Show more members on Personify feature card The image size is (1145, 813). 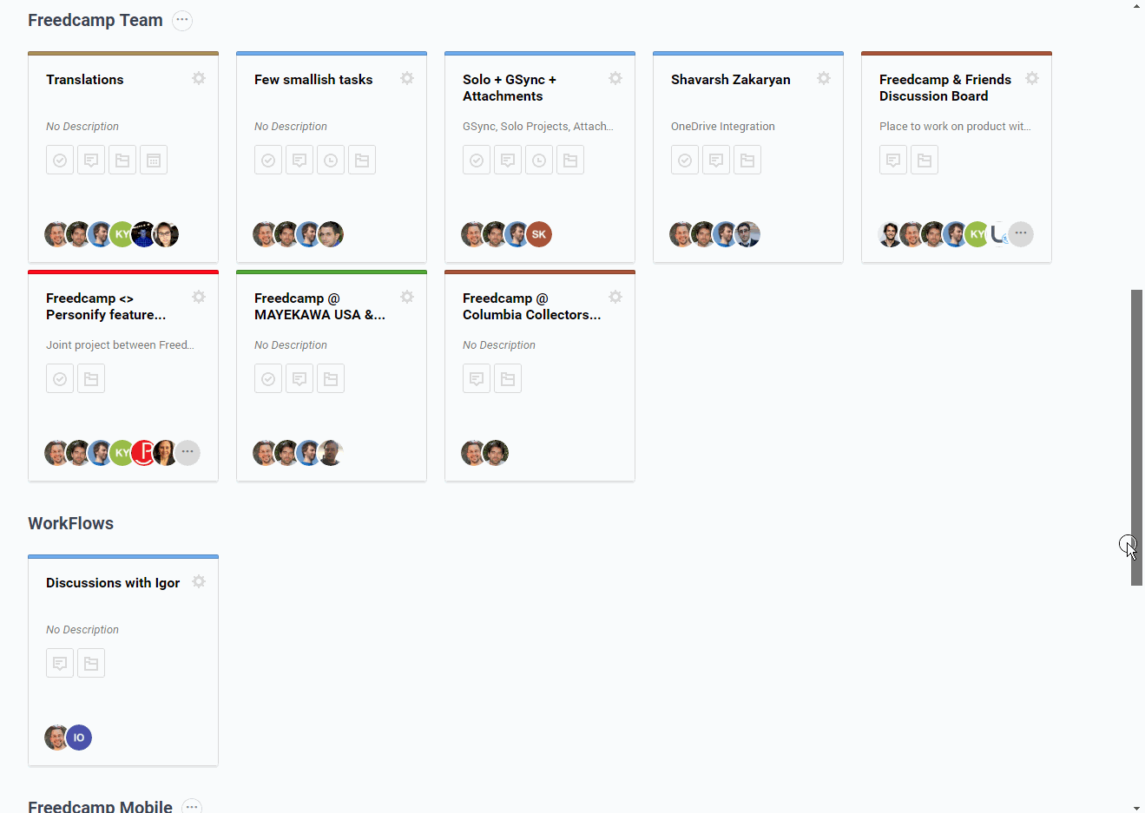tap(188, 452)
